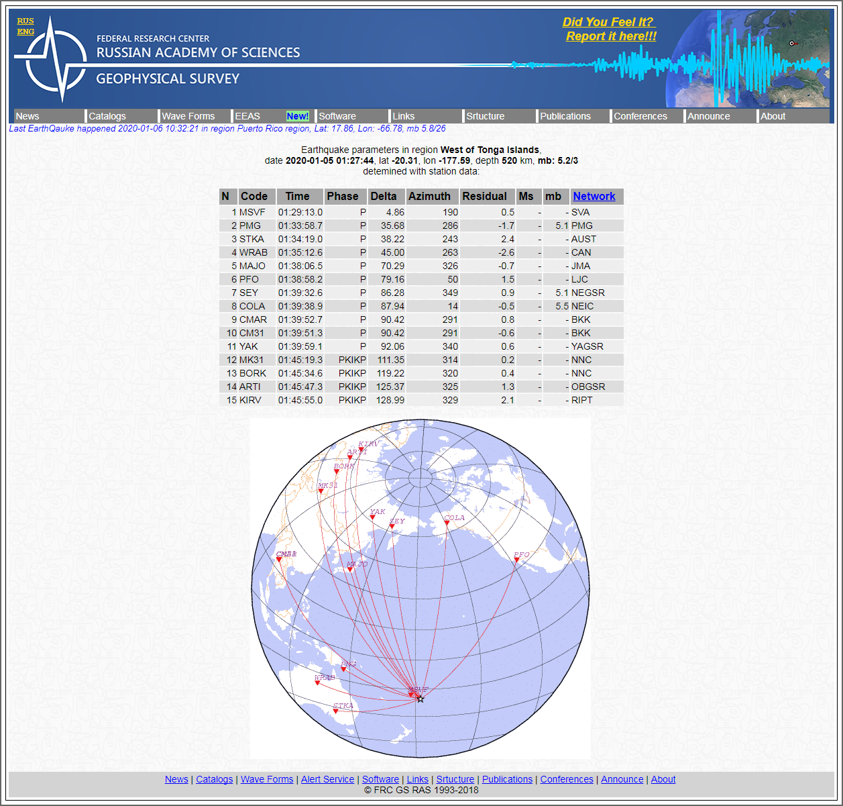Click the WRAB code cell in the table
This screenshot has width=843, height=806.
coord(257,252)
